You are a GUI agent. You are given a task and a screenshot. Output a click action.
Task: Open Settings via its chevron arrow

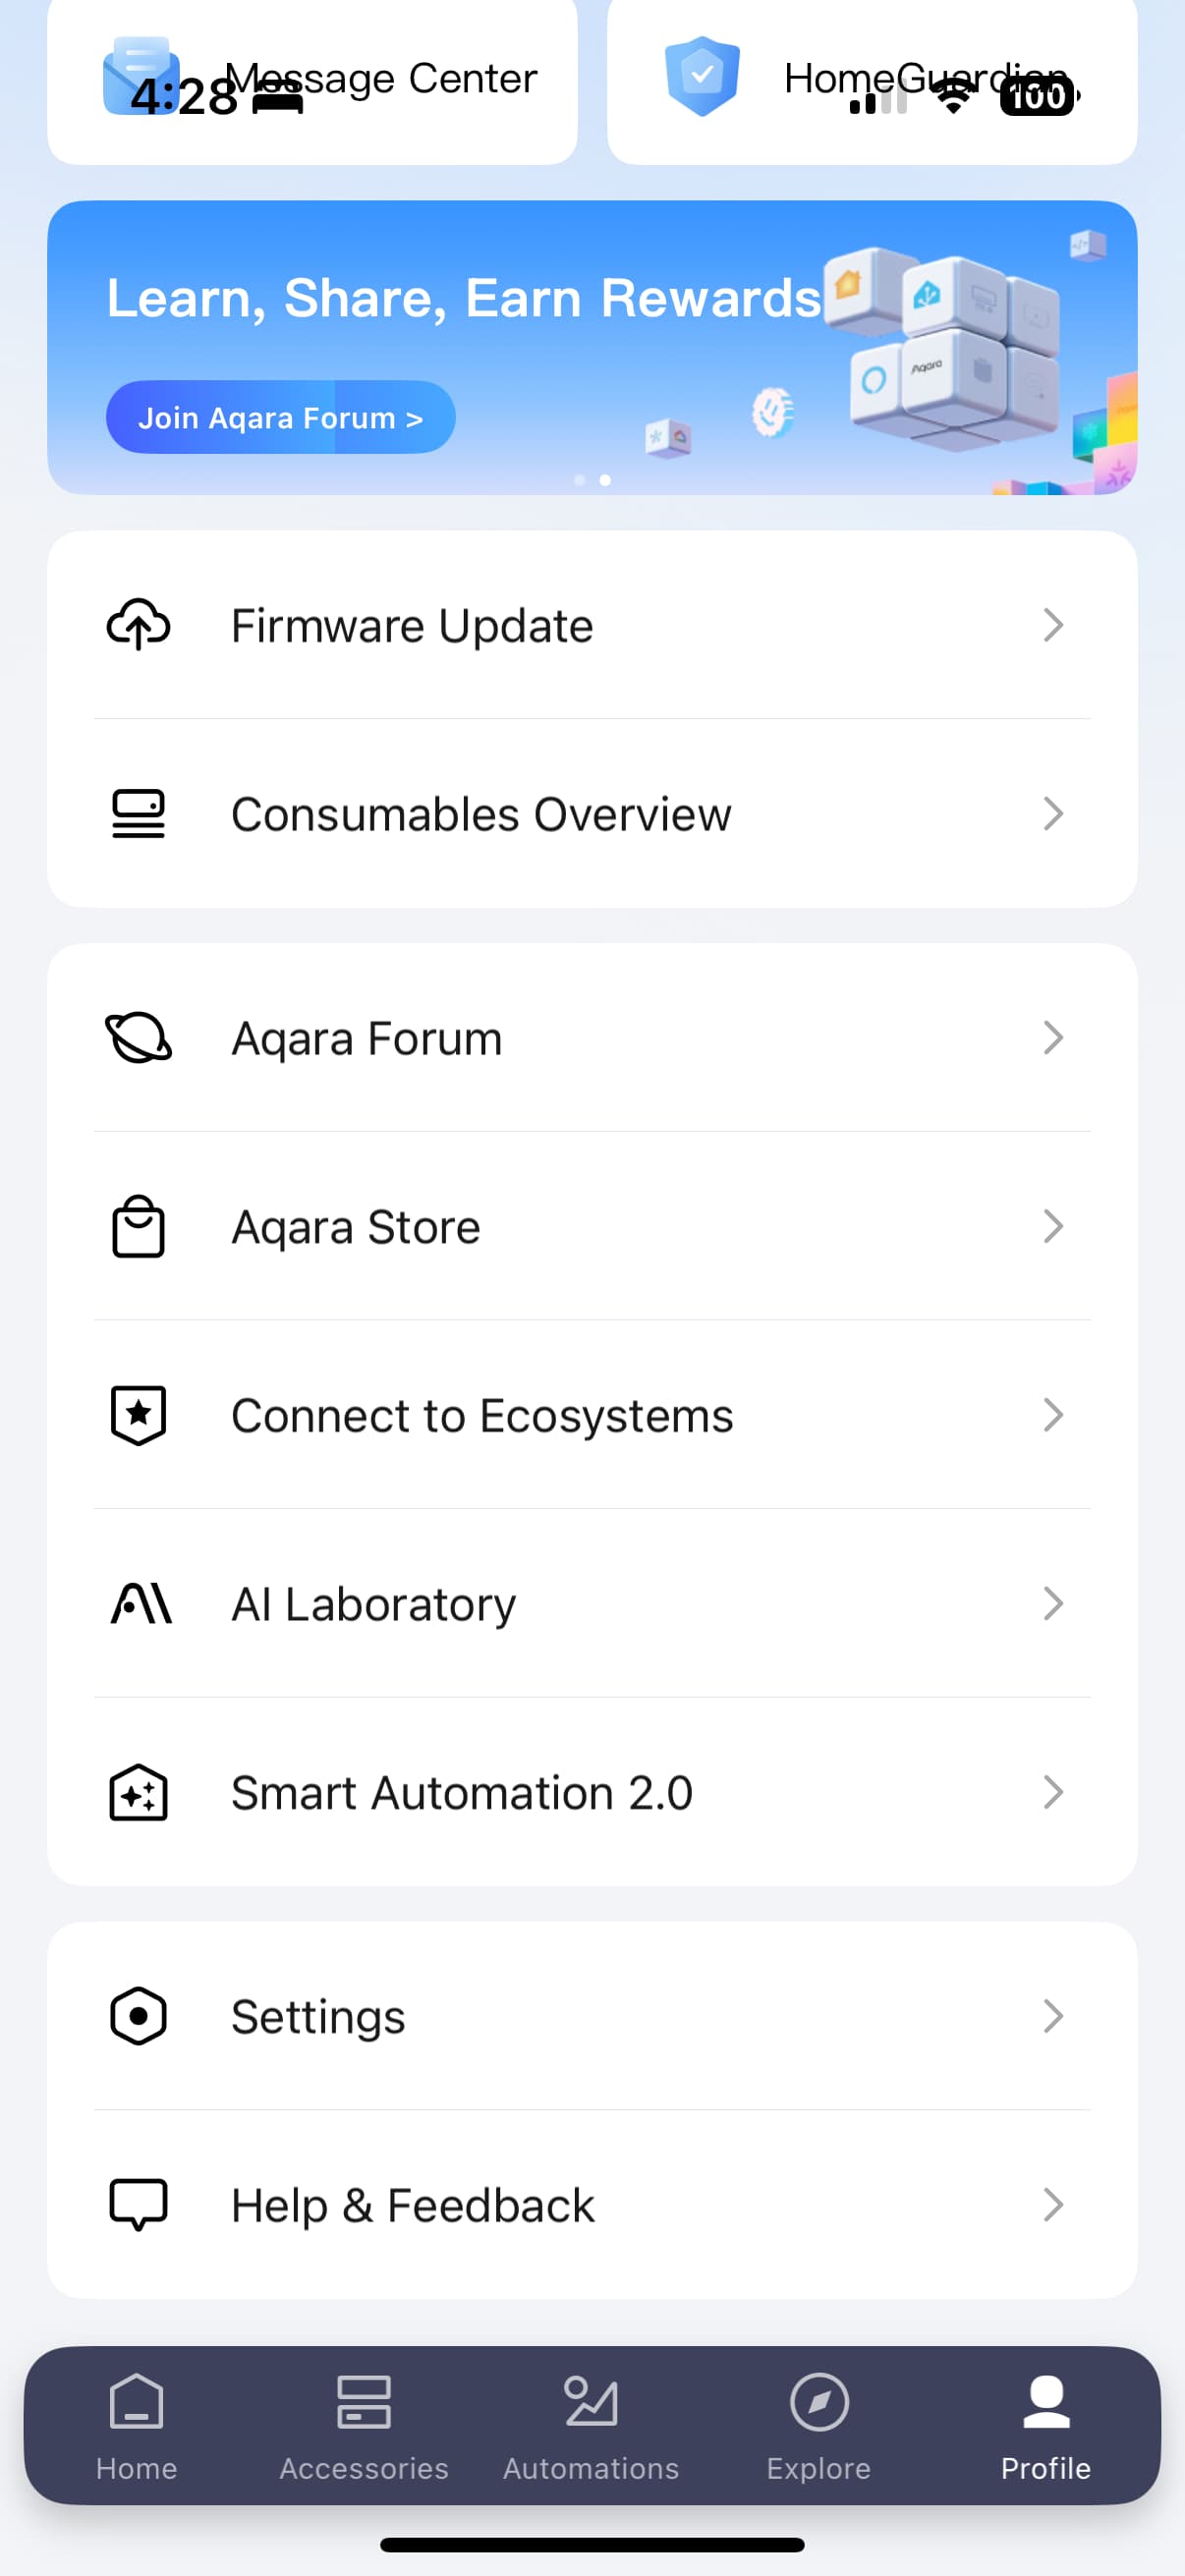[x=1052, y=2015]
